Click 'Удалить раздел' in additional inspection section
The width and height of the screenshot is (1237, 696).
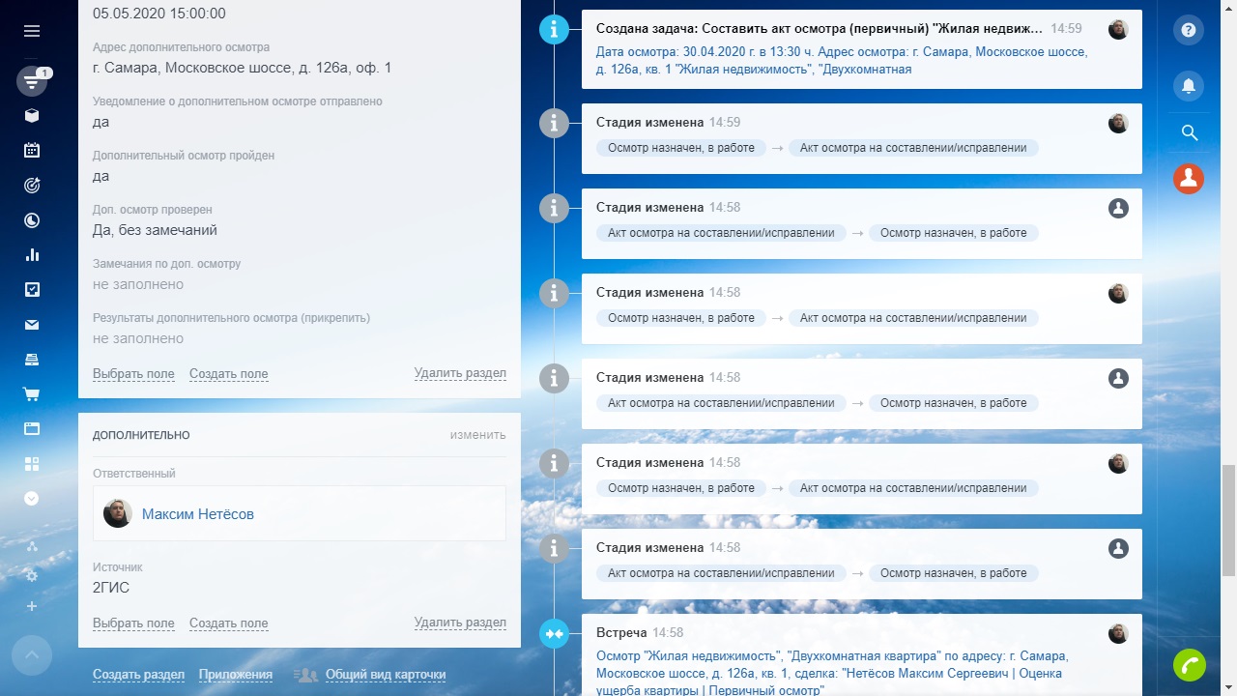point(460,374)
